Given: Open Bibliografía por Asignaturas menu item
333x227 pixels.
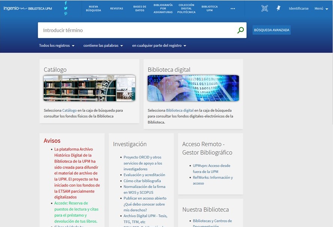Looking at the screenshot, I should tap(163, 9).
